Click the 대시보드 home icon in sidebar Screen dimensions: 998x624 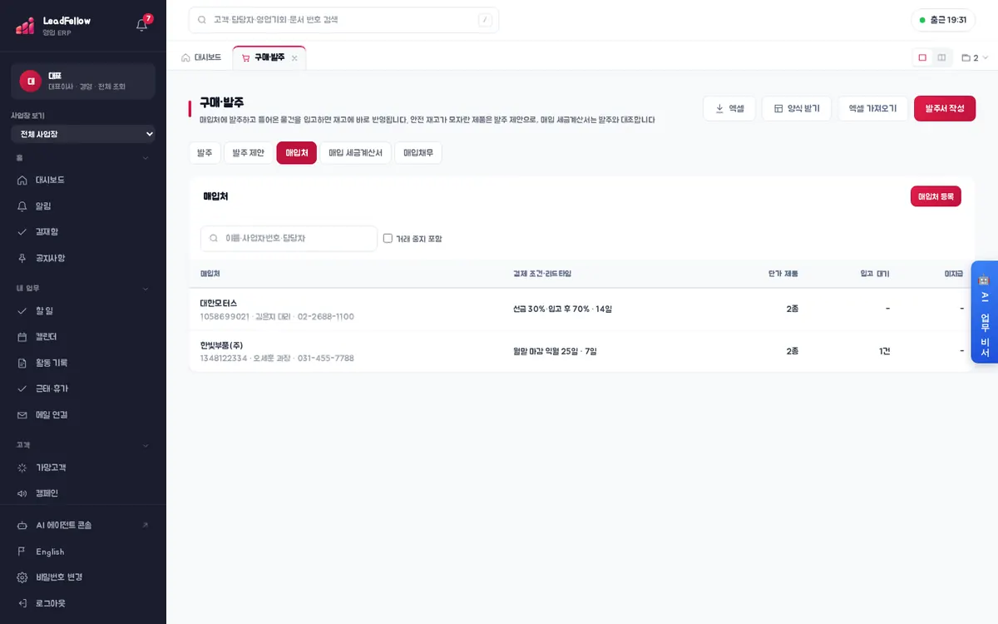[22, 180]
